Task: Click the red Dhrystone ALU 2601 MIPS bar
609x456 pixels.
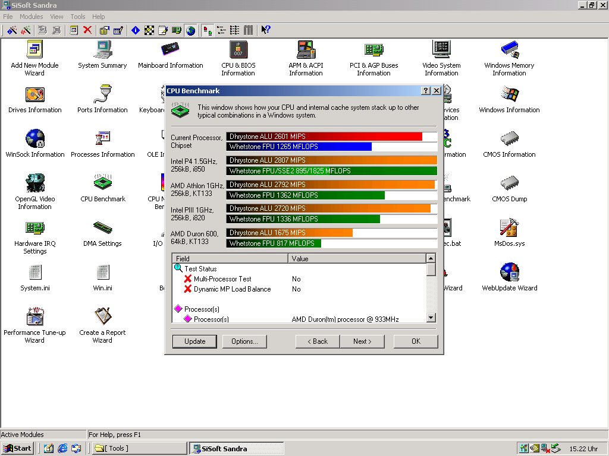Action: pos(324,137)
